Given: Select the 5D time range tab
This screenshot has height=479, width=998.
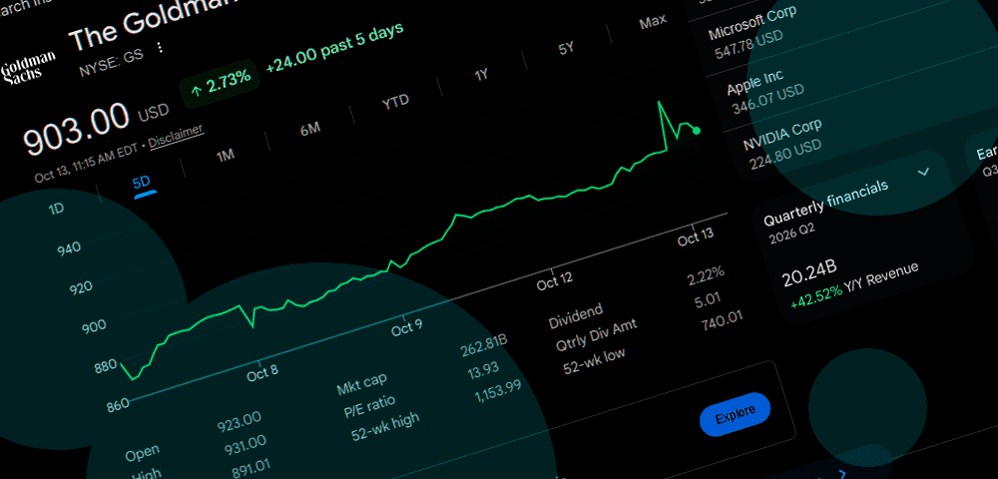Looking at the screenshot, I should coord(142,184).
